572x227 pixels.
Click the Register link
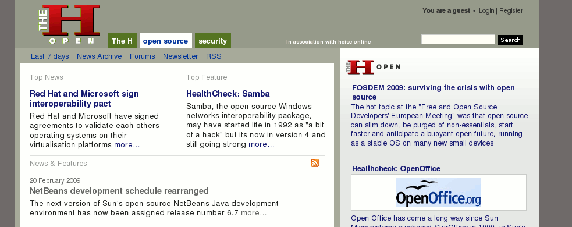coord(511,10)
